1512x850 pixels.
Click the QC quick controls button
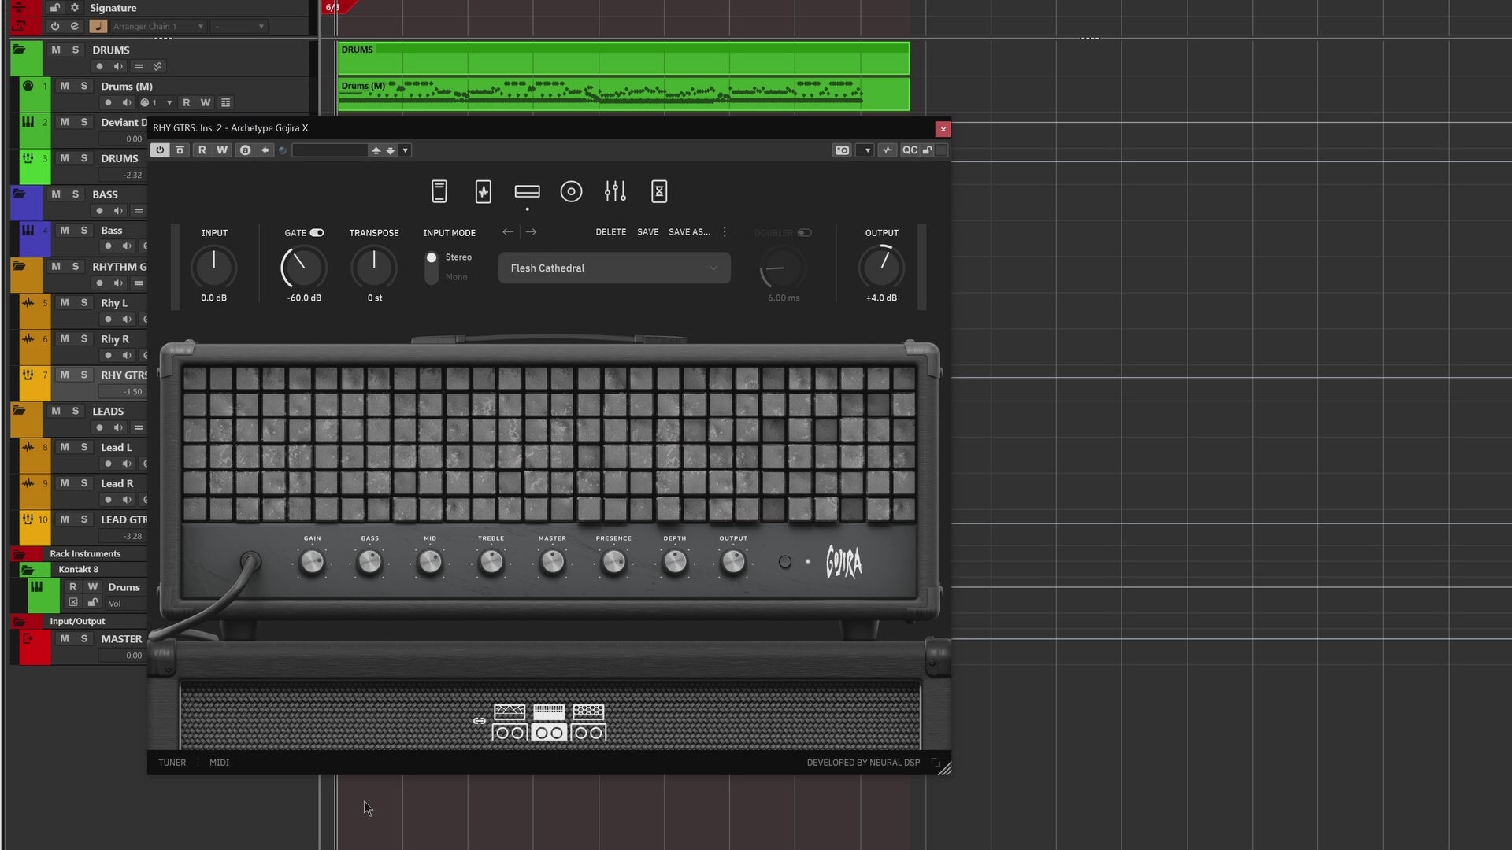tap(910, 150)
